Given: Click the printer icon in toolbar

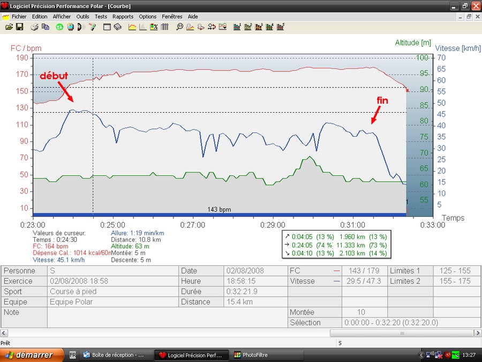Looking at the screenshot, I should [x=34, y=27].
